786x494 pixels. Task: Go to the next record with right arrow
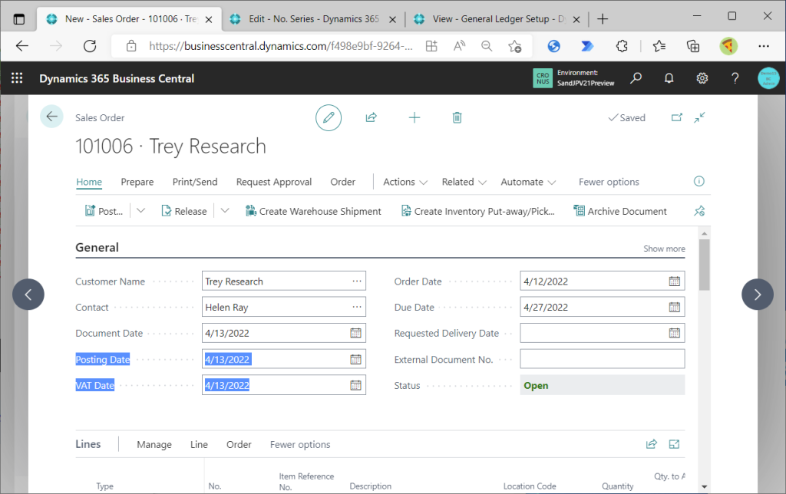tap(758, 294)
